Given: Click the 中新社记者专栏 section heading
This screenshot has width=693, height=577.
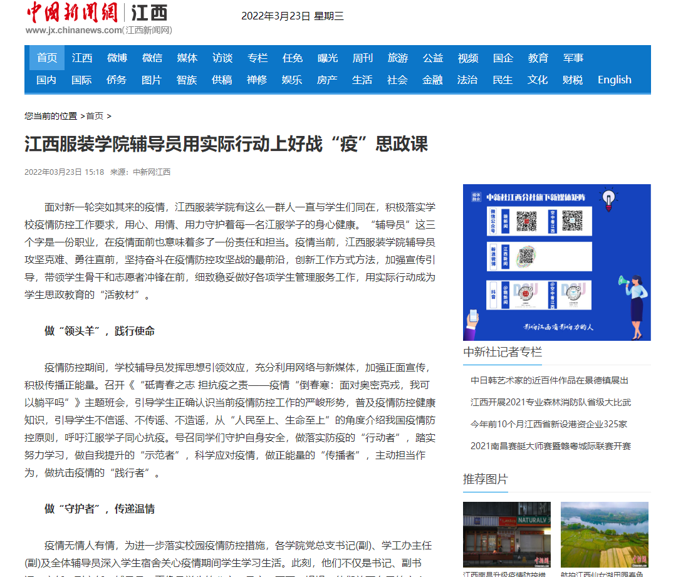Looking at the screenshot, I should tap(503, 352).
